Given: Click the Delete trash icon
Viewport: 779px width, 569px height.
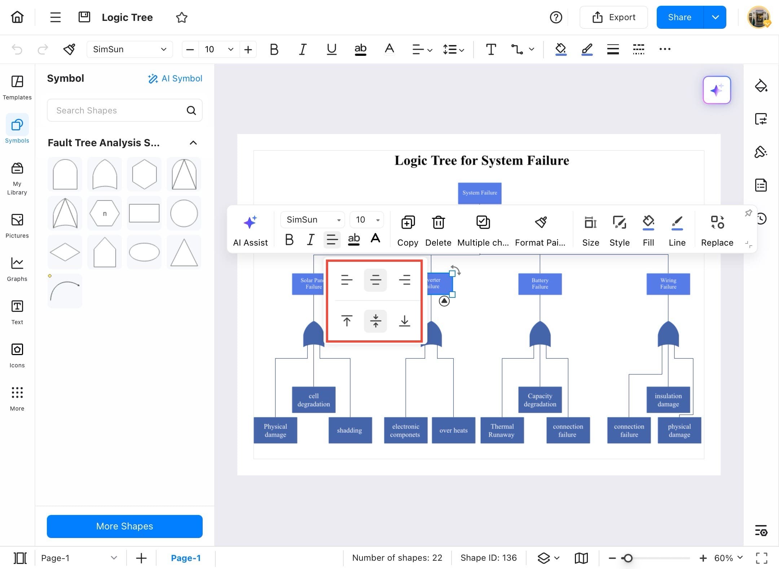Looking at the screenshot, I should (438, 223).
